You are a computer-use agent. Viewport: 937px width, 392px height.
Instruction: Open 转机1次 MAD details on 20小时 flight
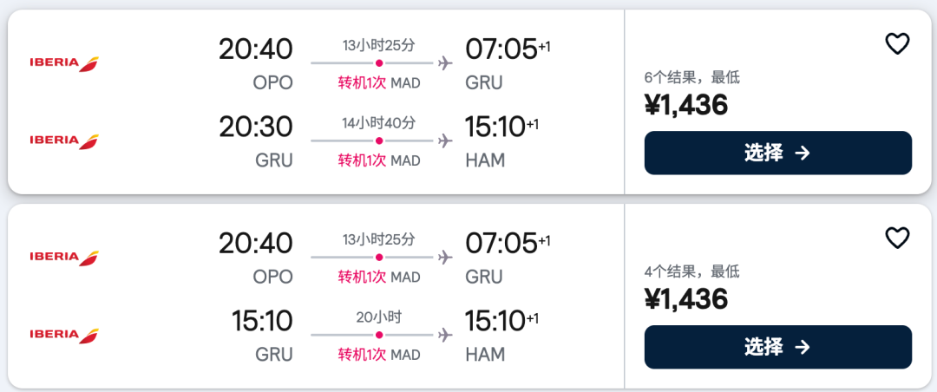(x=379, y=355)
